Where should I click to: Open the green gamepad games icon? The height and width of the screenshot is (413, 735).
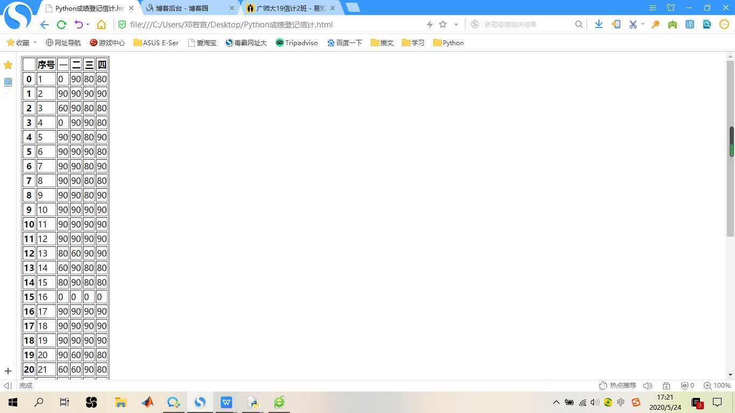[673, 24]
